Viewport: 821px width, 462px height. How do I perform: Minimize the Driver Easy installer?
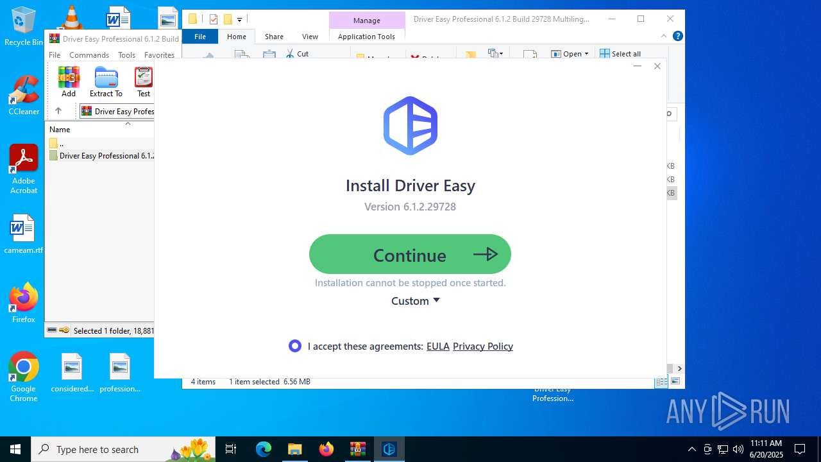click(x=637, y=66)
